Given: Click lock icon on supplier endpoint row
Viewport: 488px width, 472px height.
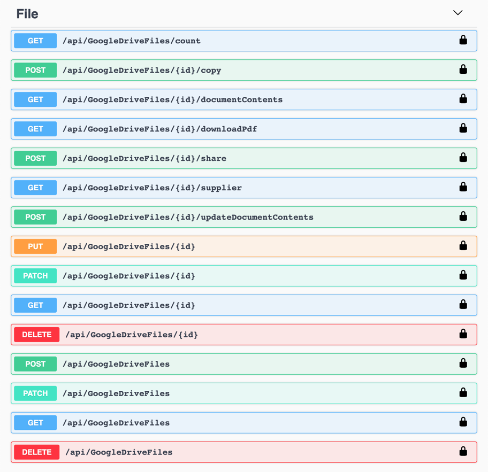Looking at the screenshot, I should pyautogui.click(x=463, y=187).
